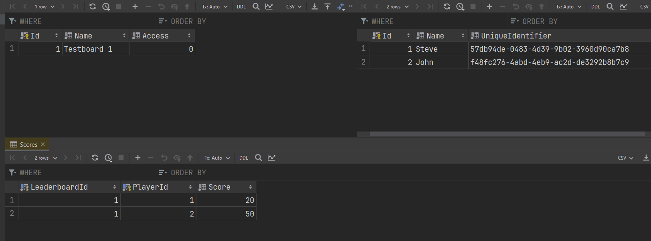Open refresh interval clock in Access table panel
The width and height of the screenshot is (651, 241).
click(106, 6)
